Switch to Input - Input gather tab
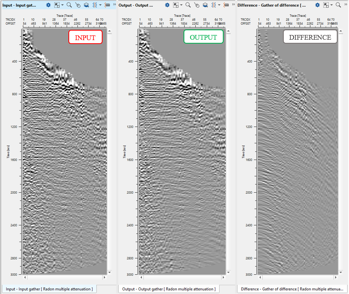This screenshot has height=294, width=349. coord(49,289)
